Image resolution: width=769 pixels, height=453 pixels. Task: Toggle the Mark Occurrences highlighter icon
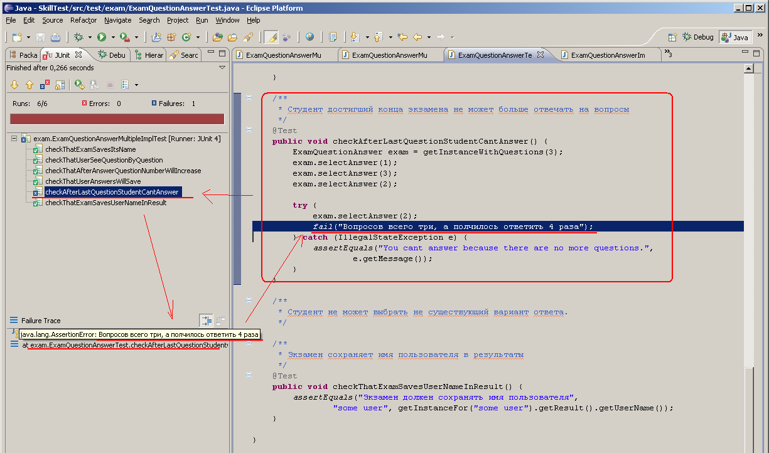272,37
